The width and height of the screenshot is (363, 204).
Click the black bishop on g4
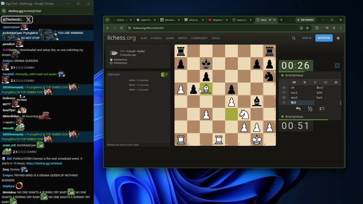257,102
